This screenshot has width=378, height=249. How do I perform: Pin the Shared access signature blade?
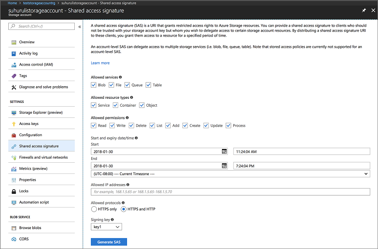(364, 10)
